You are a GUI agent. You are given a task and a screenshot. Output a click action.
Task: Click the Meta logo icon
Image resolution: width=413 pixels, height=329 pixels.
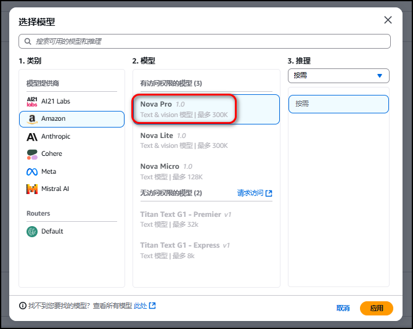32,172
